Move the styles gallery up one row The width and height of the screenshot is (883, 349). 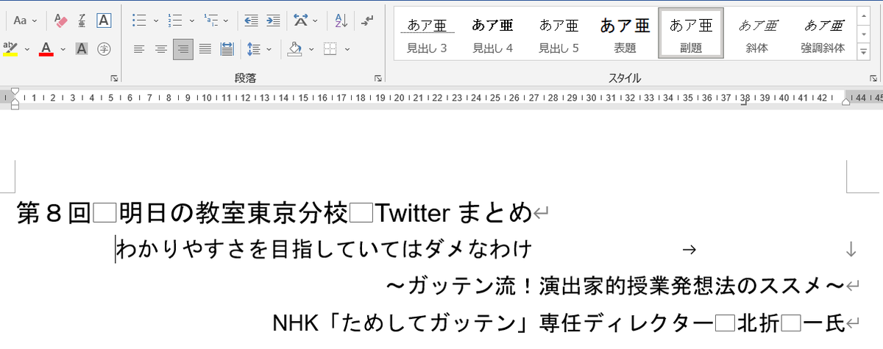coord(864,16)
